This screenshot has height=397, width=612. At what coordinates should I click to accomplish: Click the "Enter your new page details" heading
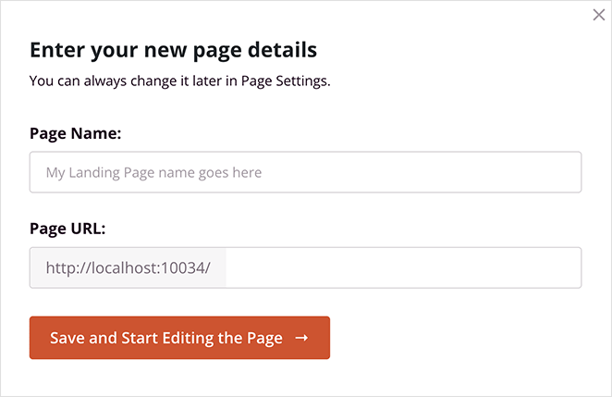coord(173,49)
